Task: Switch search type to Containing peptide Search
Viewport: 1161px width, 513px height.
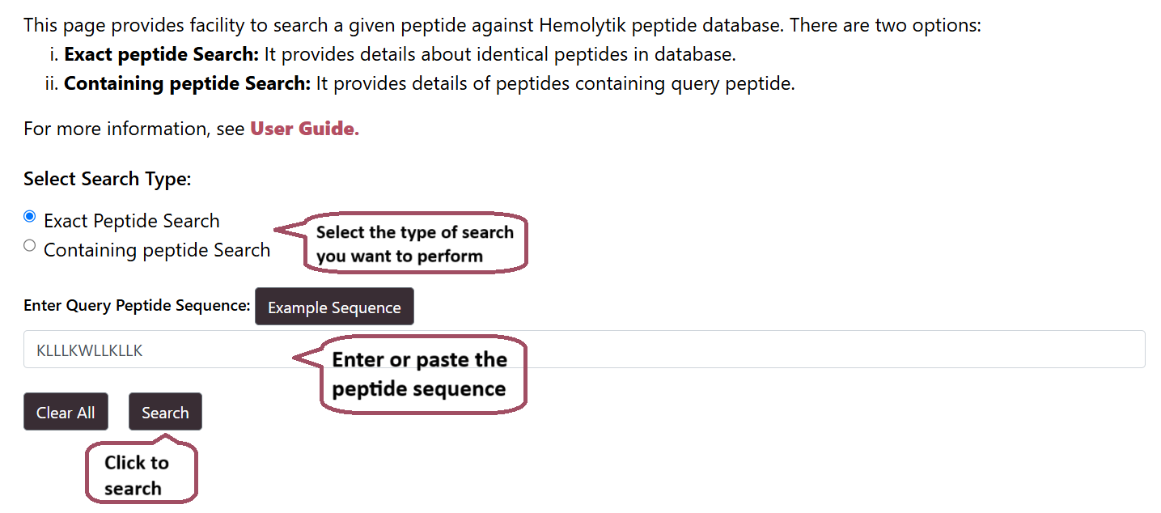Action: point(29,244)
